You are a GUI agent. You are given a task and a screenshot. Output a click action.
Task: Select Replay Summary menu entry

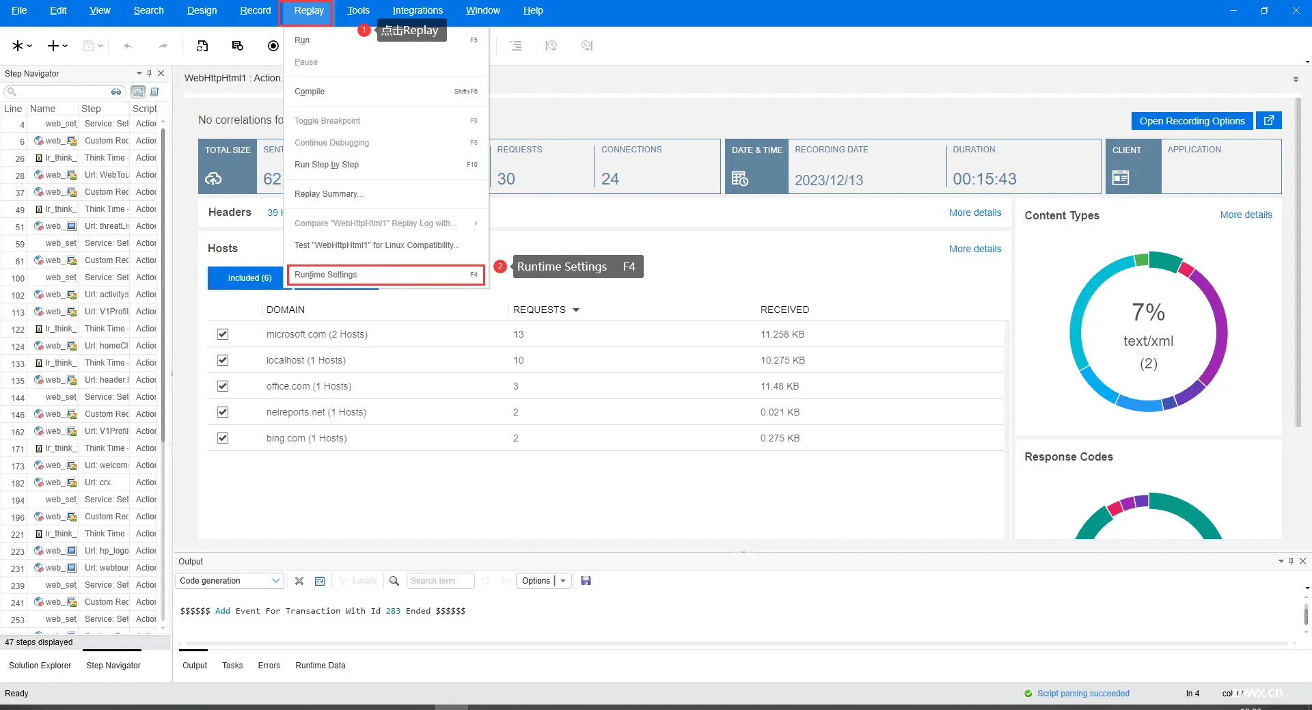tap(386, 194)
